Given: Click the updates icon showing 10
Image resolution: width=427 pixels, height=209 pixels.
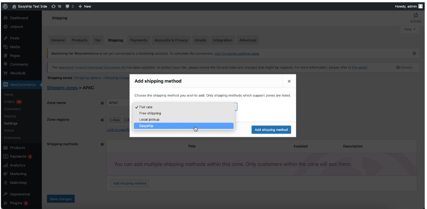Looking at the screenshot, I should [x=56, y=6].
